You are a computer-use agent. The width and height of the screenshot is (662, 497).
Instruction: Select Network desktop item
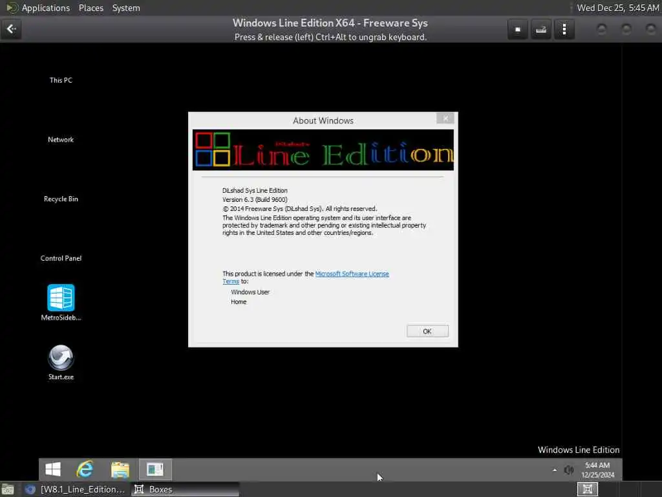coord(61,140)
